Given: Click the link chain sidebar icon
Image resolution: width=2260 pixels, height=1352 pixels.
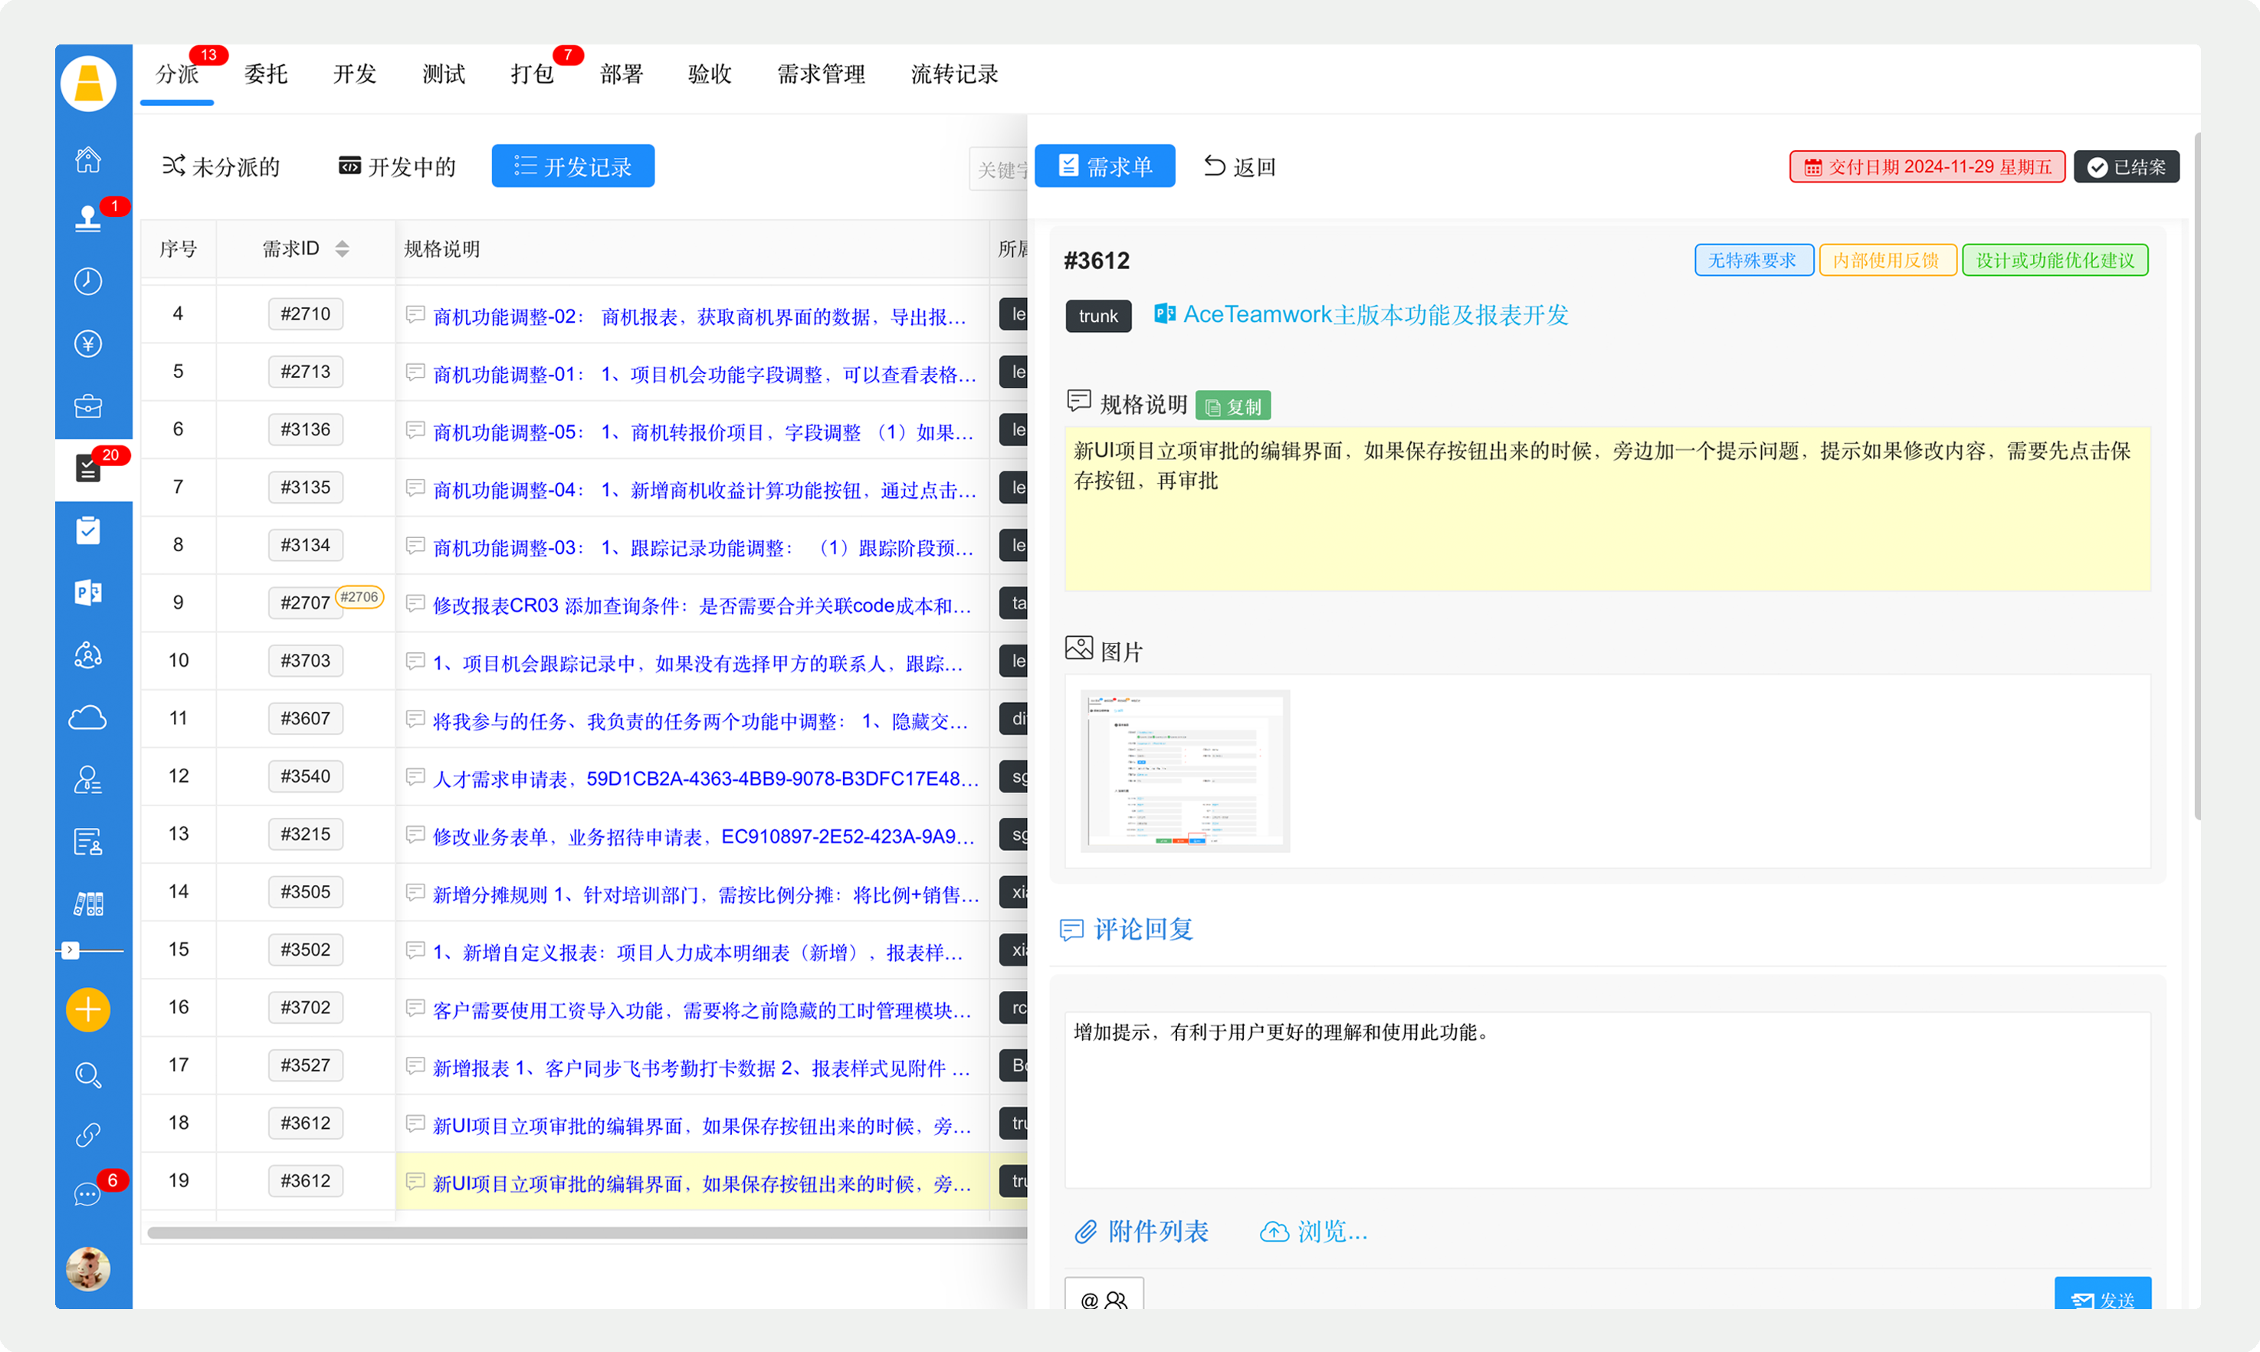Looking at the screenshot, I should click(87, 1134).
